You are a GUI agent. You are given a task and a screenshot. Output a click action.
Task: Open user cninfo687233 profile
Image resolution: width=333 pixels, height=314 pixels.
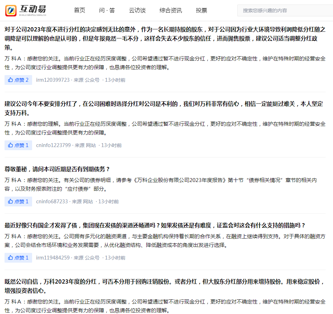(52, 202)
